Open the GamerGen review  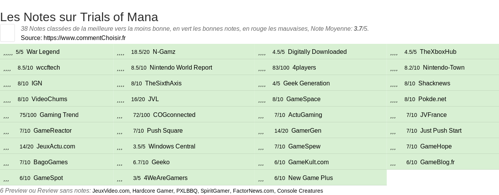[x=306, y=131]
